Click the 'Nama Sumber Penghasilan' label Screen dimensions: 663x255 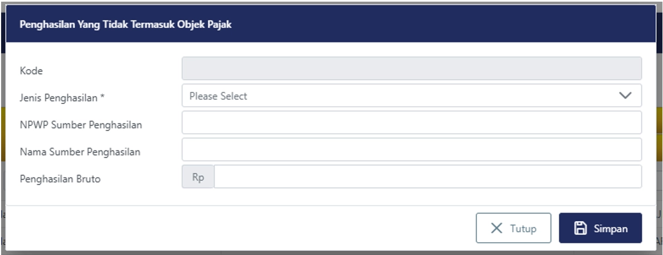80,152
